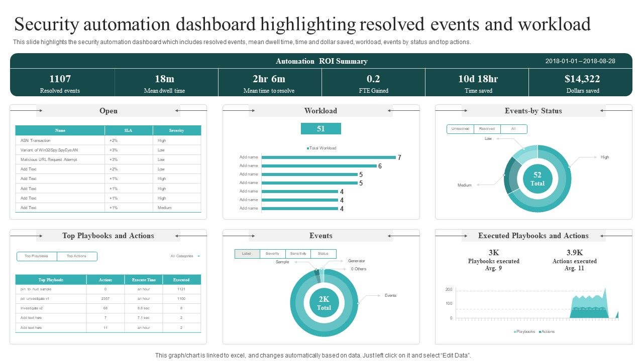The width and height of the screenshot is (643, 361).
Task: Open the All Categories dropdown
Action: tap(185, 256)
